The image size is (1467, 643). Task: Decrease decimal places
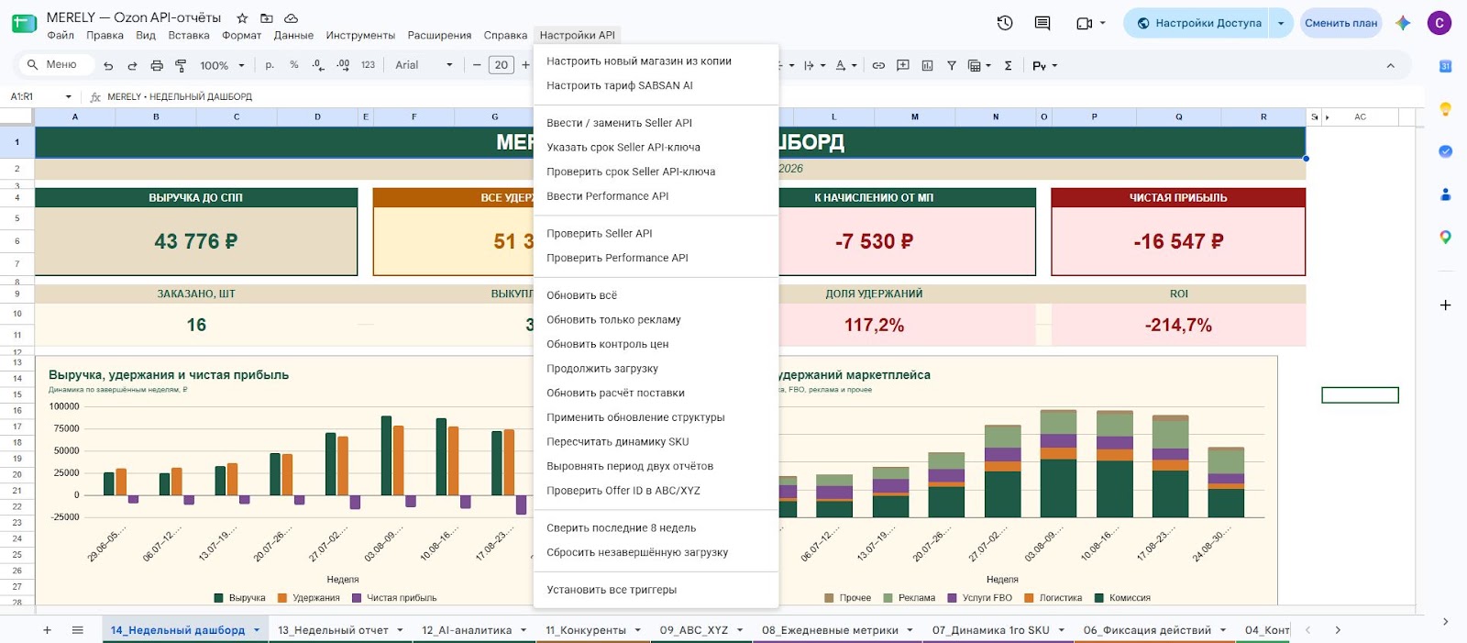point(317,65)
